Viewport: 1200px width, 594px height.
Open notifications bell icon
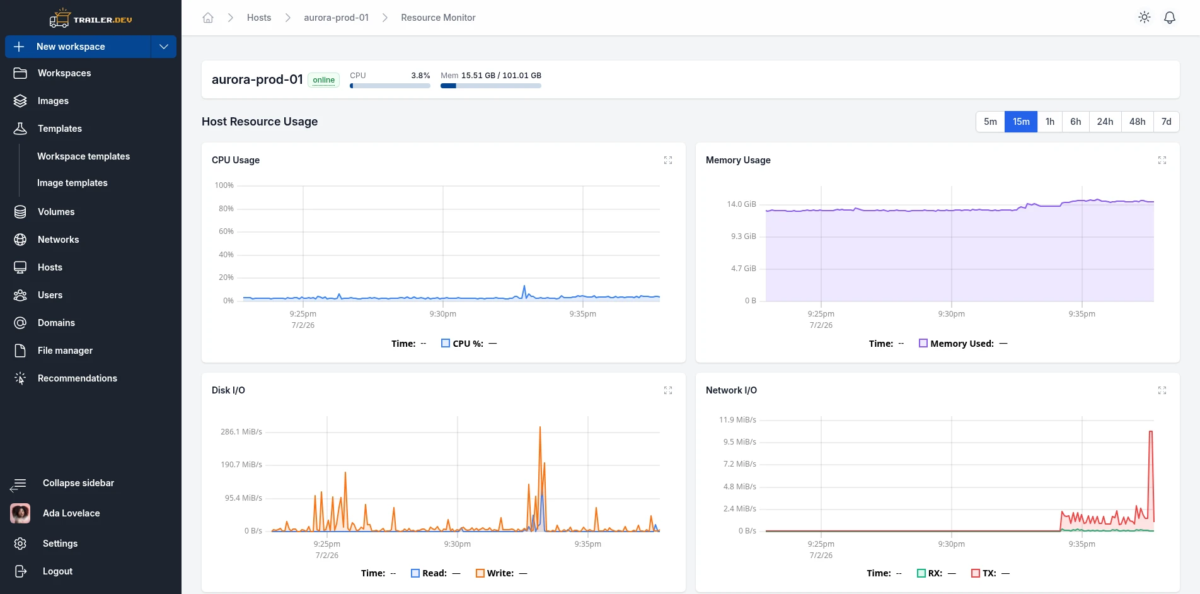(1170, 18)
